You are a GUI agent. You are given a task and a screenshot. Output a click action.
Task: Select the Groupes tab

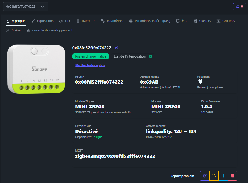point(226,21)
